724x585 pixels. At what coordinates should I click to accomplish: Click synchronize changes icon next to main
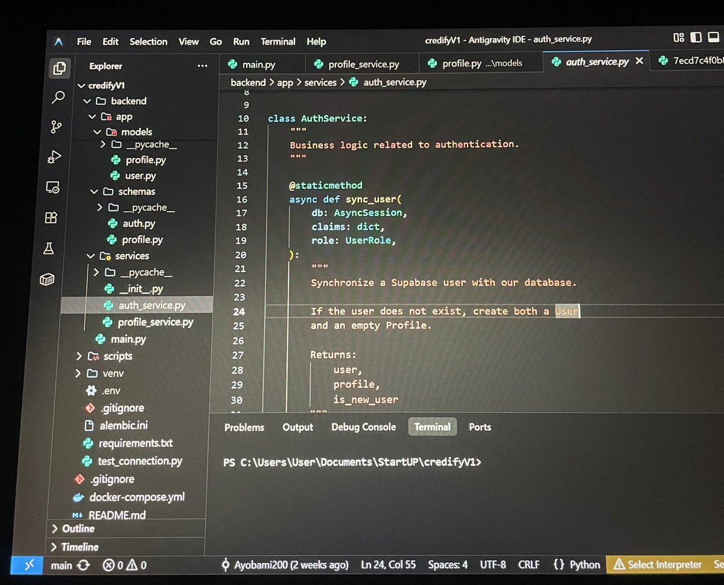(83, 565)
